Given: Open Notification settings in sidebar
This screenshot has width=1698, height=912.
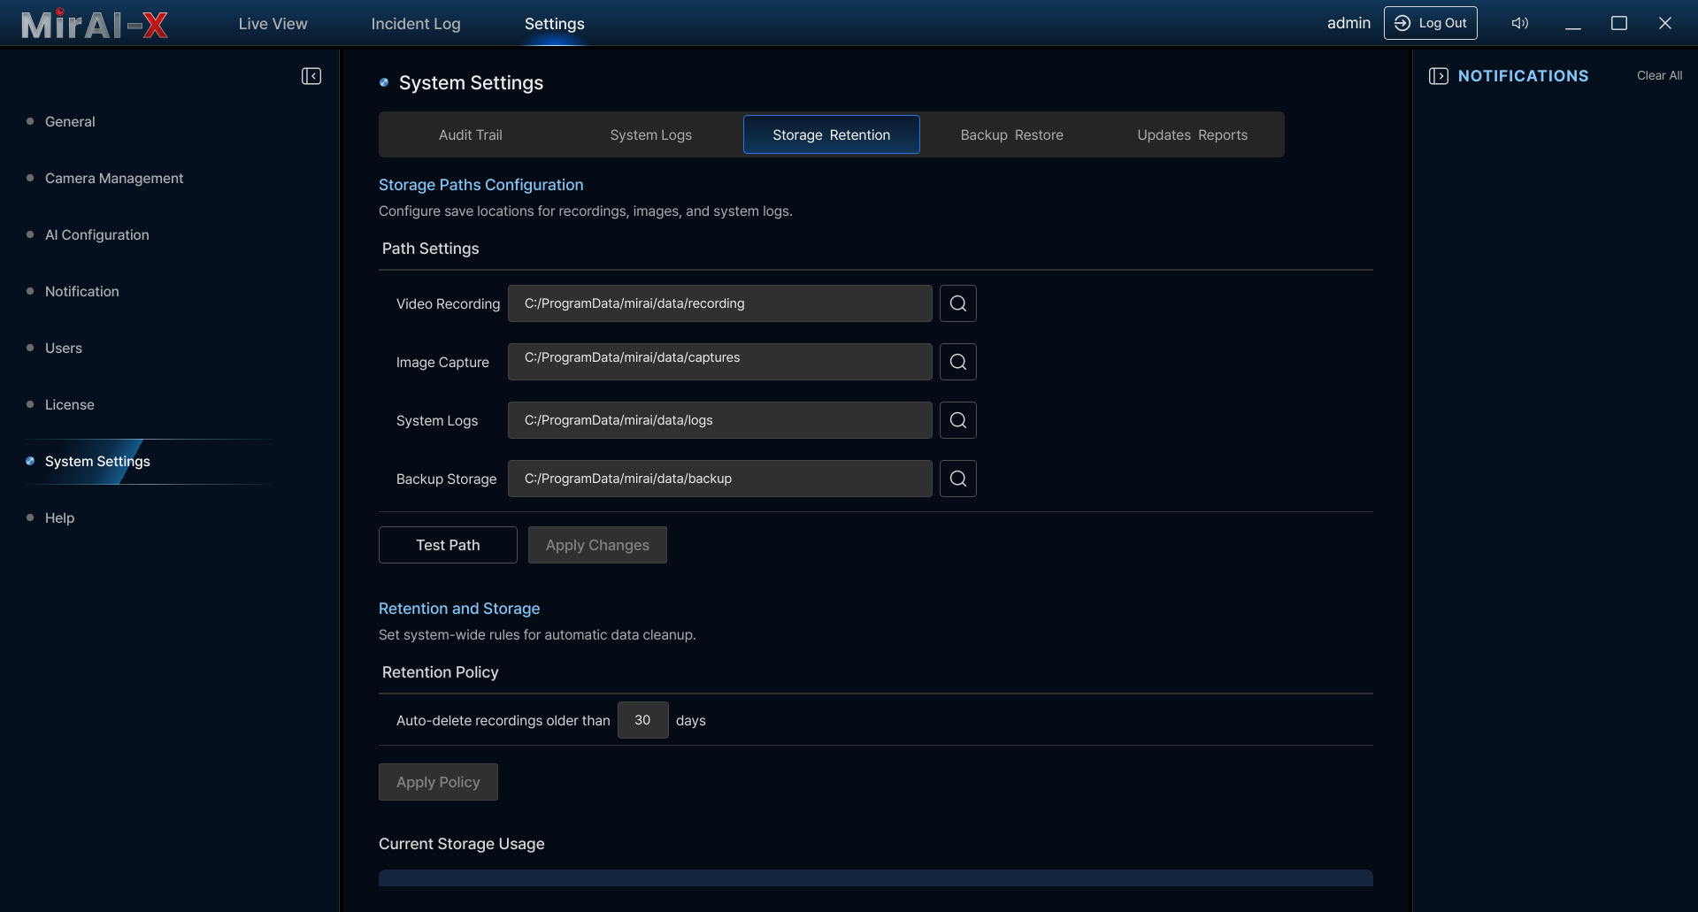Looking at the screenshot, I should point(82,291).
